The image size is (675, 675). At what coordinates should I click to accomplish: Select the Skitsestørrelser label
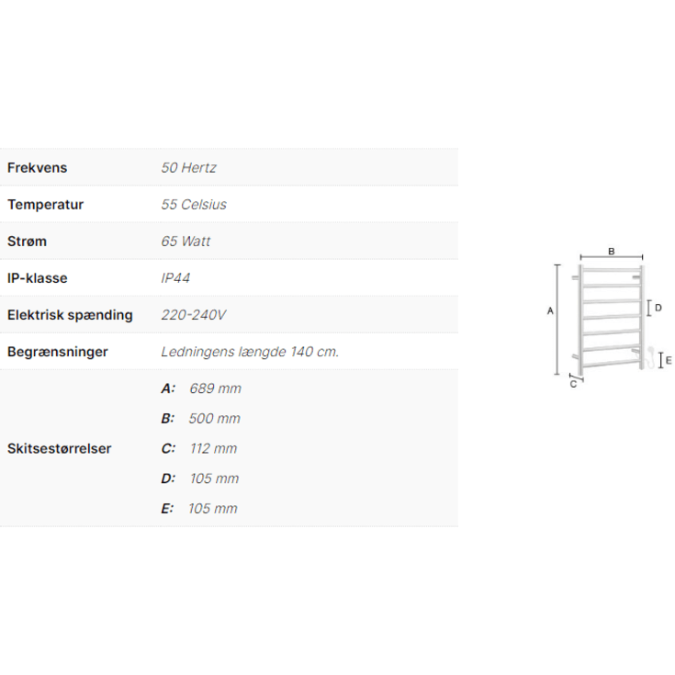(60, 448)
